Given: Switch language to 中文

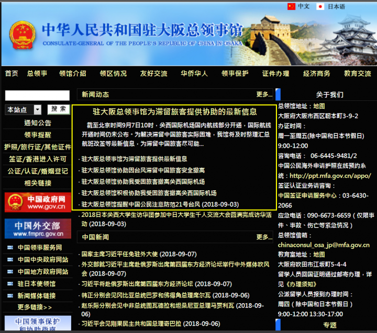Looking at the screenshot, I should point(304,6).
